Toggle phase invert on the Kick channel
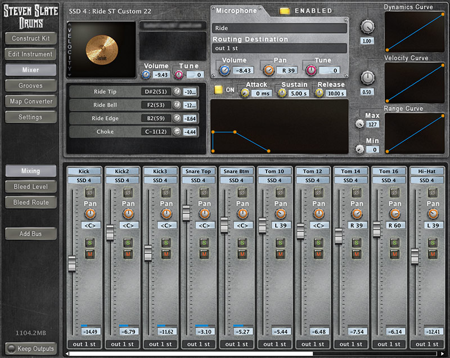 (x=90, y=193)
